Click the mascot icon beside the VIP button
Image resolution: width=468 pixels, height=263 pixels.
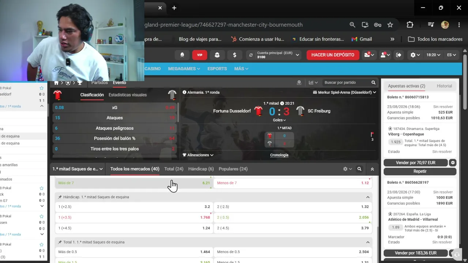click(x=217, y=55)
